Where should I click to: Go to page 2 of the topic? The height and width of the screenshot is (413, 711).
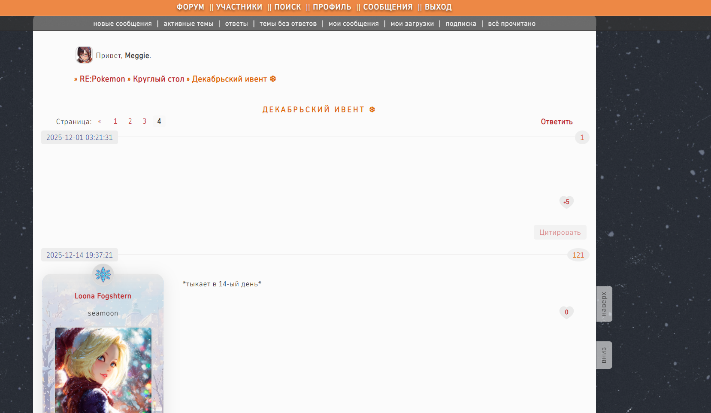coord(130,121)
